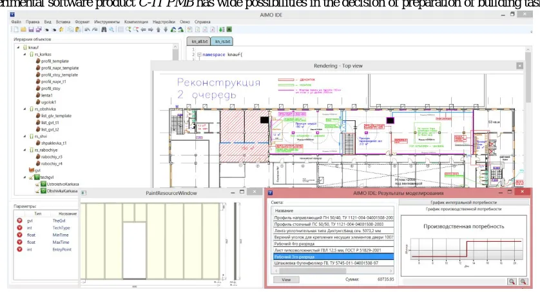Collapse the rs_karkas tree node
Screen dimensions: 540x292
tap(24, 54)
